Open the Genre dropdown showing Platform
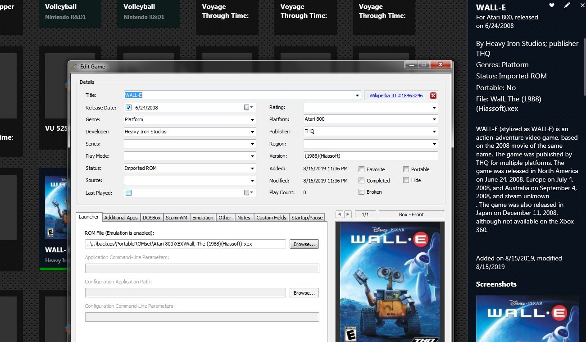The image size is (586, 342). (x=253, y=120)
